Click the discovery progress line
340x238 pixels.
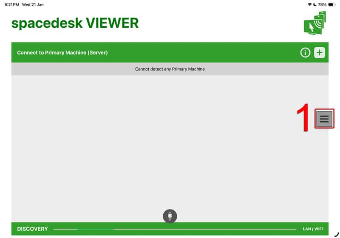pyautogui.click(x=170, y=229)
